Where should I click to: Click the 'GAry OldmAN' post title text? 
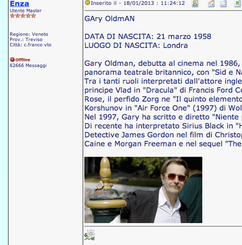tap(110, 19)
